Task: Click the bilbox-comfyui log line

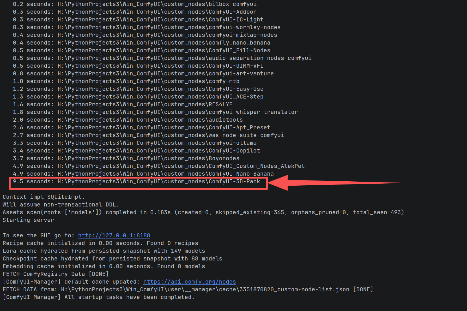Action: pos(135,4)
